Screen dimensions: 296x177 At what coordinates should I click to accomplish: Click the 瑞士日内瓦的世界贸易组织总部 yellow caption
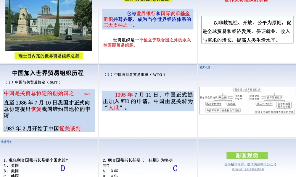(x=49, y=56)
